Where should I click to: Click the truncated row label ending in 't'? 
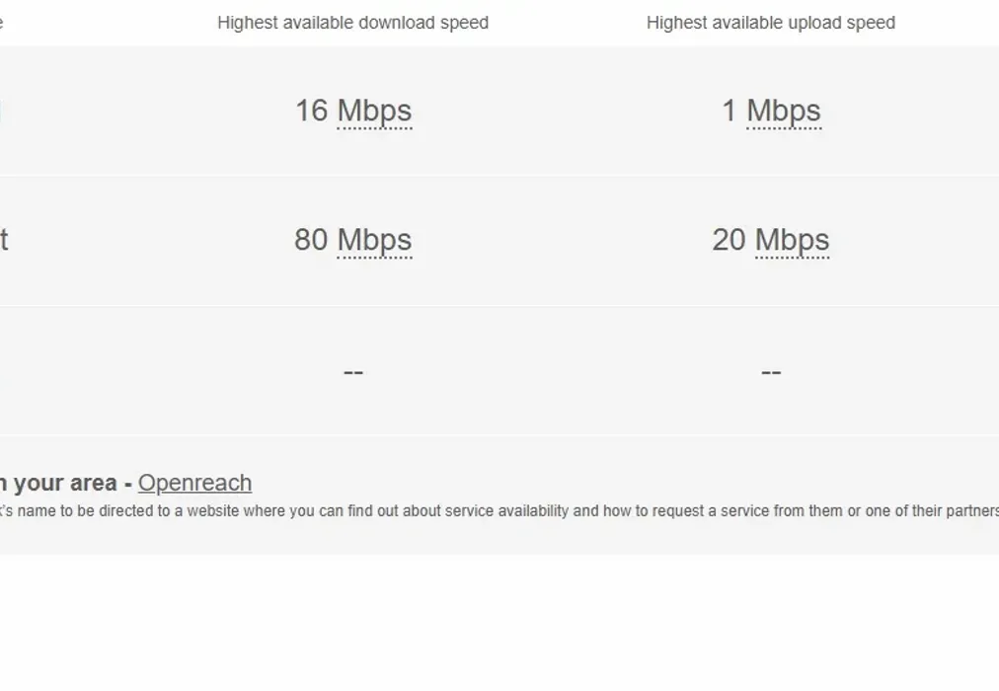click(x=5, y=240)
